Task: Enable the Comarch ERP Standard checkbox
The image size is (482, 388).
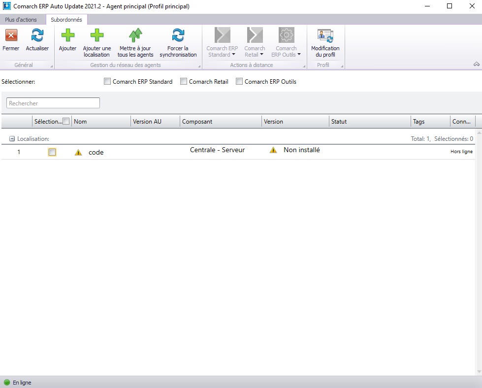Action: click(x=107, y=81)
